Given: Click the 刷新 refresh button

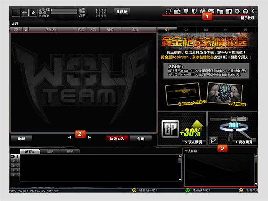Looking at the screenshot, I should 21,138.
